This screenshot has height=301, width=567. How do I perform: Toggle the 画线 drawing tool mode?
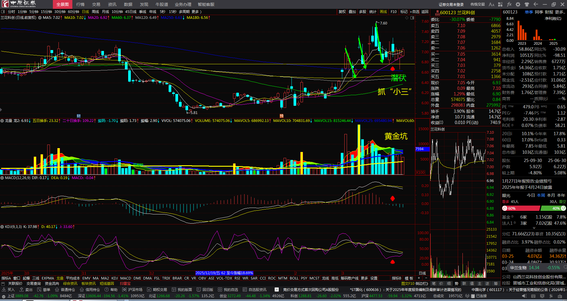coord(383,12)
